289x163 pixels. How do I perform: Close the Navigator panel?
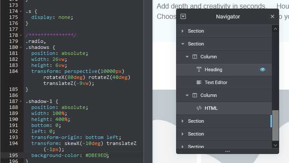coord(272,17)
